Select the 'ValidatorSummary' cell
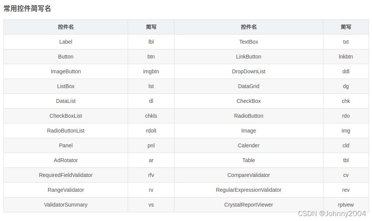This screenshot has height=221, width=372. (66, 205)
